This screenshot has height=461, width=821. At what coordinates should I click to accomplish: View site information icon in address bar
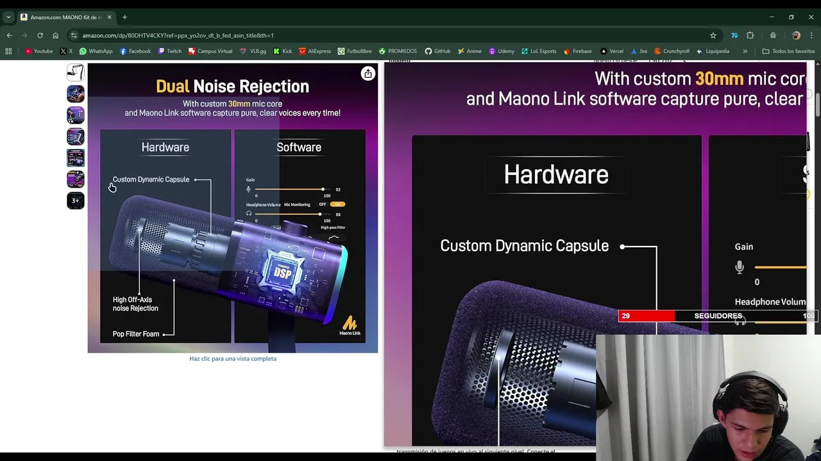[74, 35]
